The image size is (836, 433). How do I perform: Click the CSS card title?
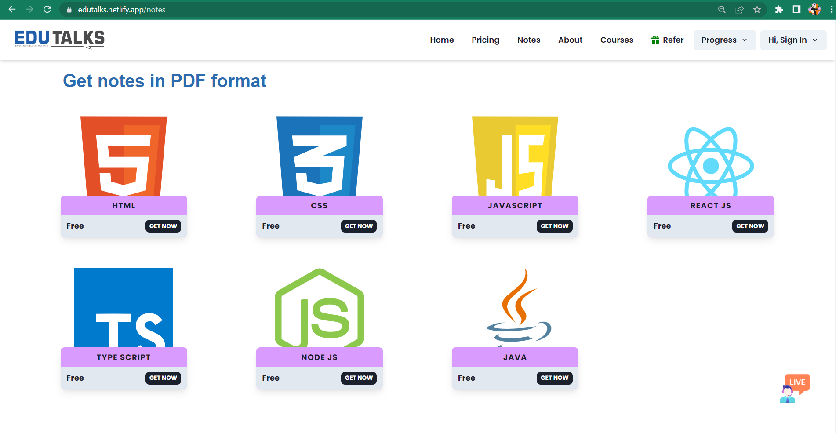pyautogui.click(x=319, y=206)
